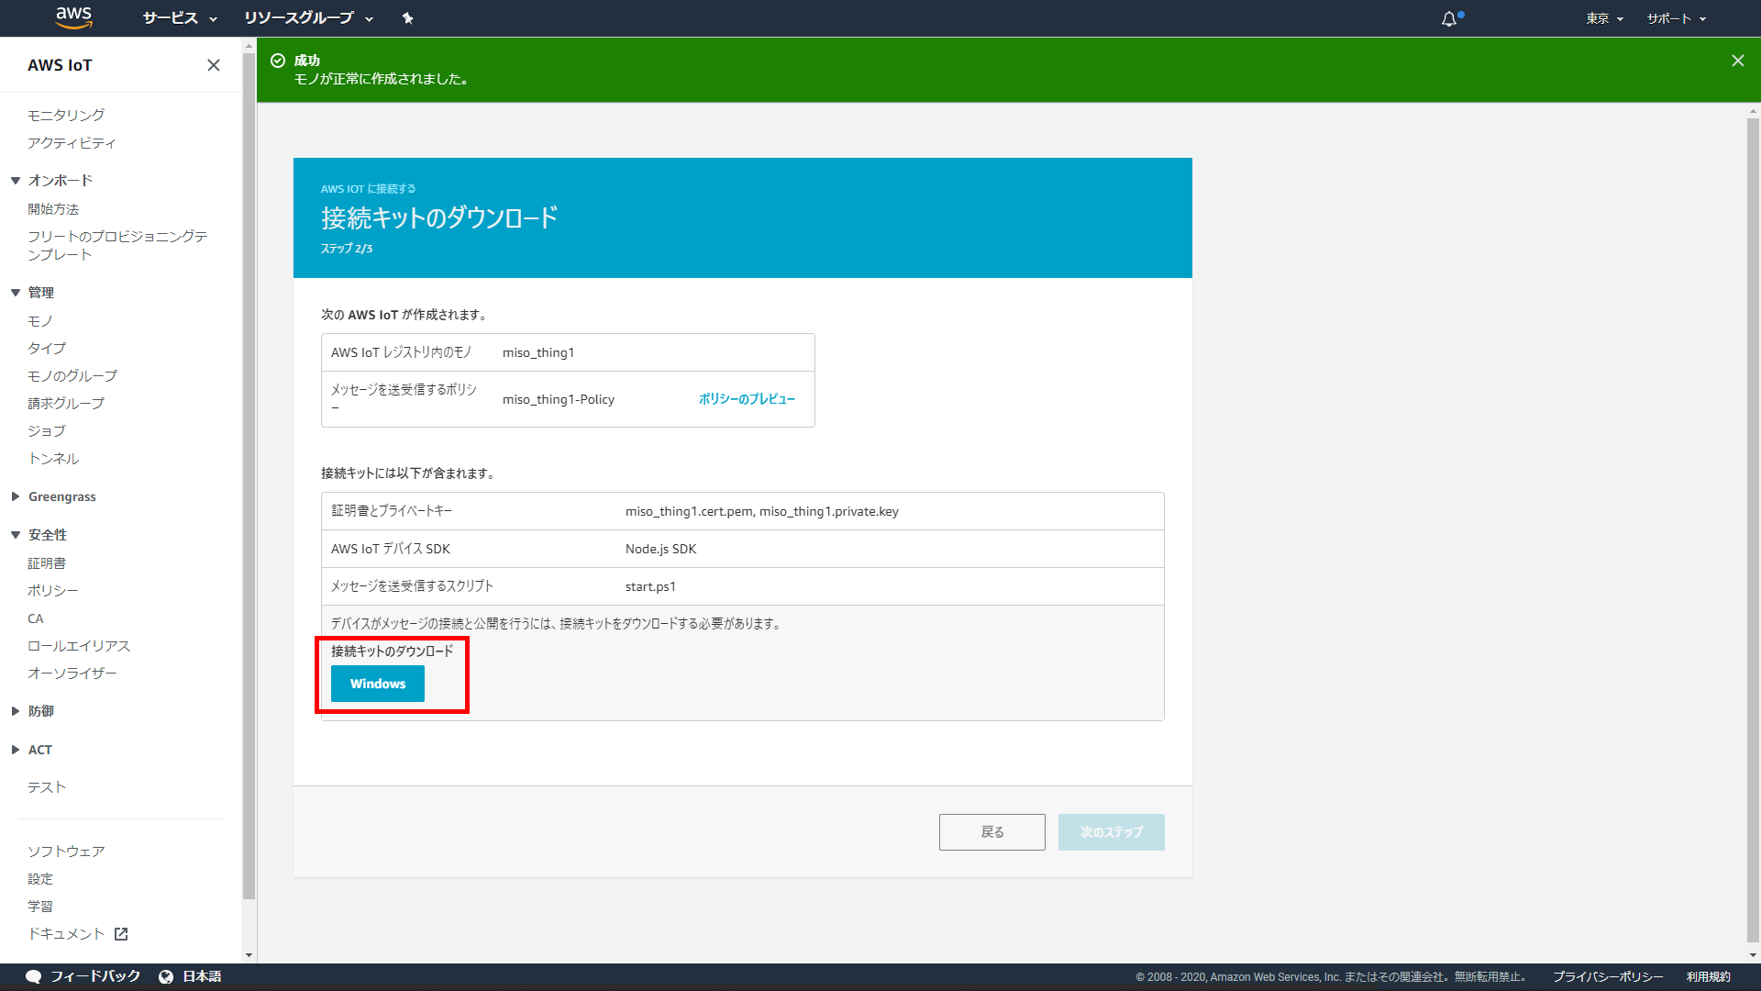Viewport: 1761px width, 991px height.
Task: Click the sidebar vertical scrollbar
Action: 249,477
